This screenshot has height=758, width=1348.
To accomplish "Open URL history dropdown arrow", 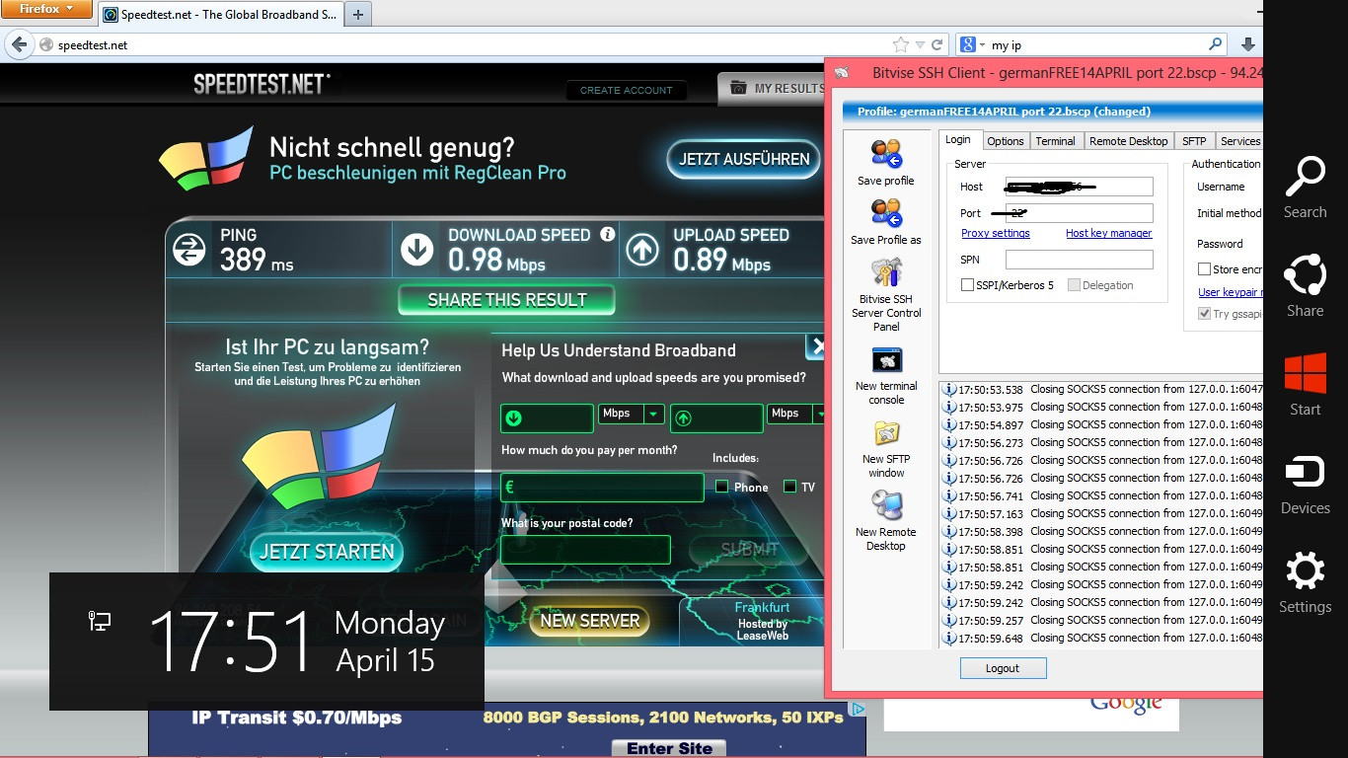I will point(921,44).
